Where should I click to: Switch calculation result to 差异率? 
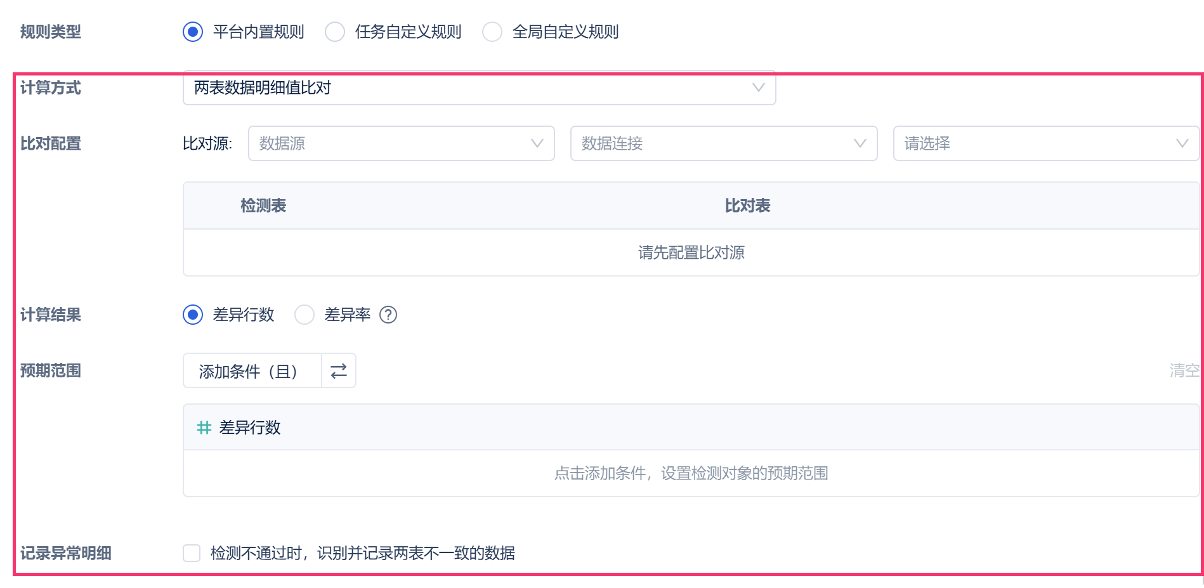click(304, 315)
